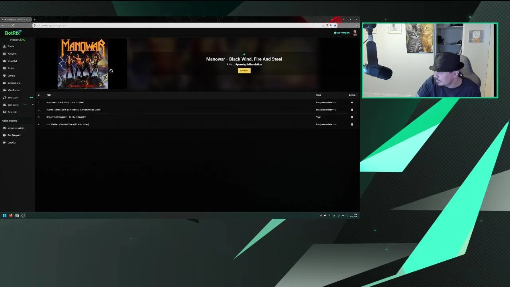Image resolution: width=510 pixels, height=287 pixels.
Task: Click the browser reload button
Action: 13,26
